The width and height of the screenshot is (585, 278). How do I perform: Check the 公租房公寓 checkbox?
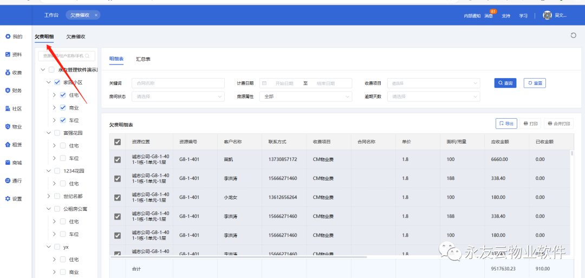pyautogui.click(x=57, y=209)
